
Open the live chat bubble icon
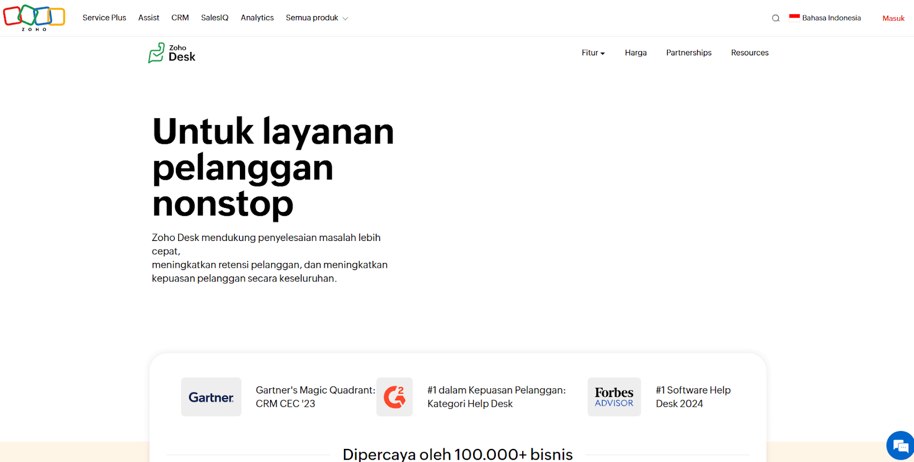[x=900, y=445]
